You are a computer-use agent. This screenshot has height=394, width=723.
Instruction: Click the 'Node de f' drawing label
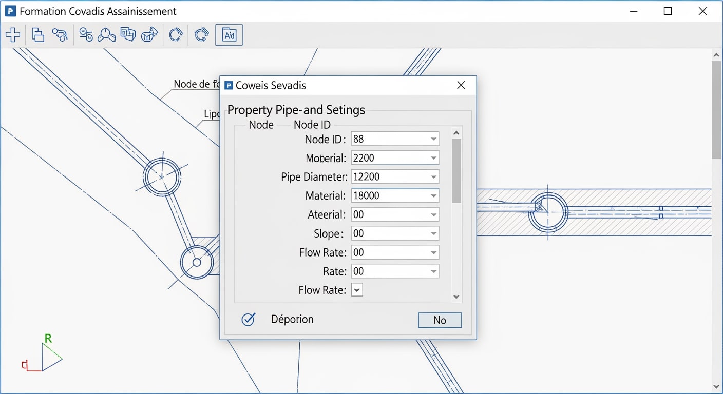[x=197, y=84]
